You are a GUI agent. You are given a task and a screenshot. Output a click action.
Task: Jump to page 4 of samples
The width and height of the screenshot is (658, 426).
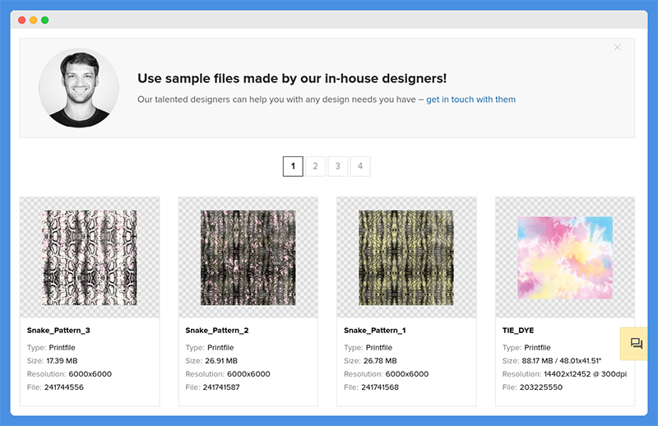360,166
